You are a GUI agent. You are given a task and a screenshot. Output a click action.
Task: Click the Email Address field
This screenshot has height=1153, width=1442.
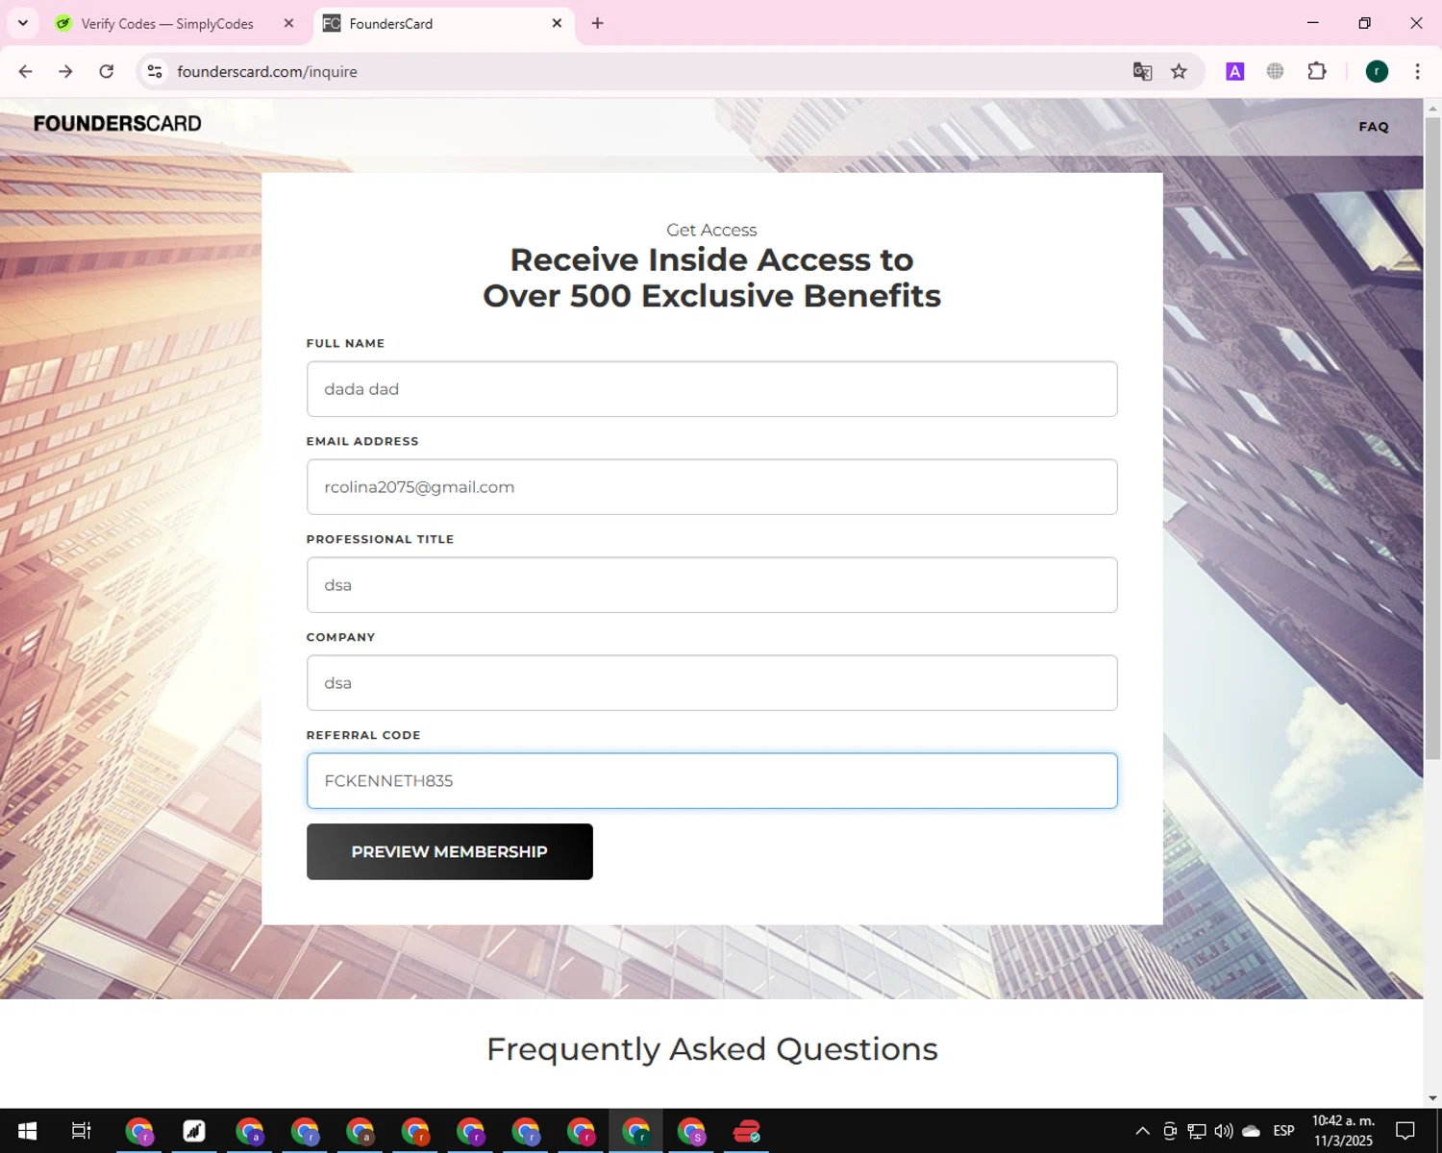click(x=711, y=487)
